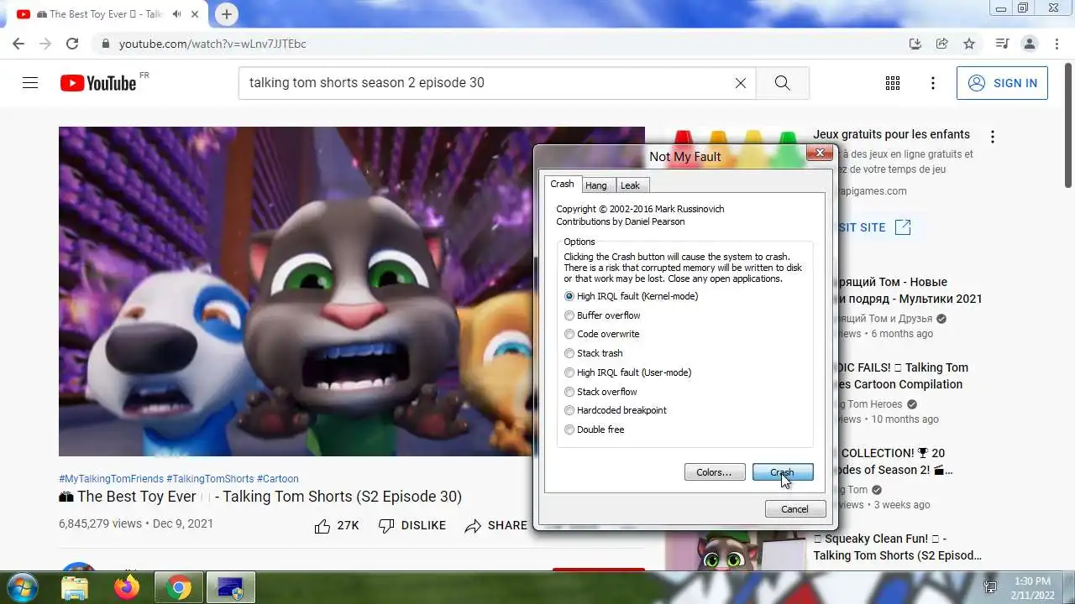Open the YouTube hamburger guide menu
Screen dimensions: 1075x604
click(x=30, y=83)
